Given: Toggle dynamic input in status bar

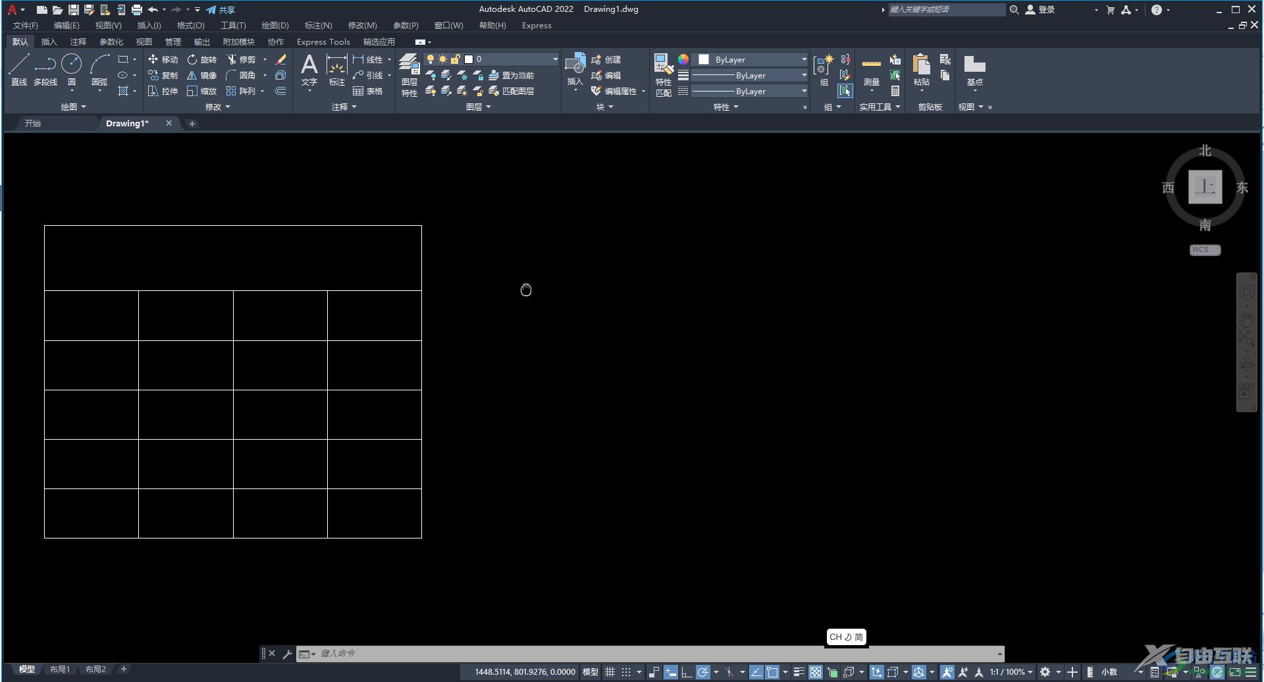Looking at the screenshot, I should (x=670, y=672).
